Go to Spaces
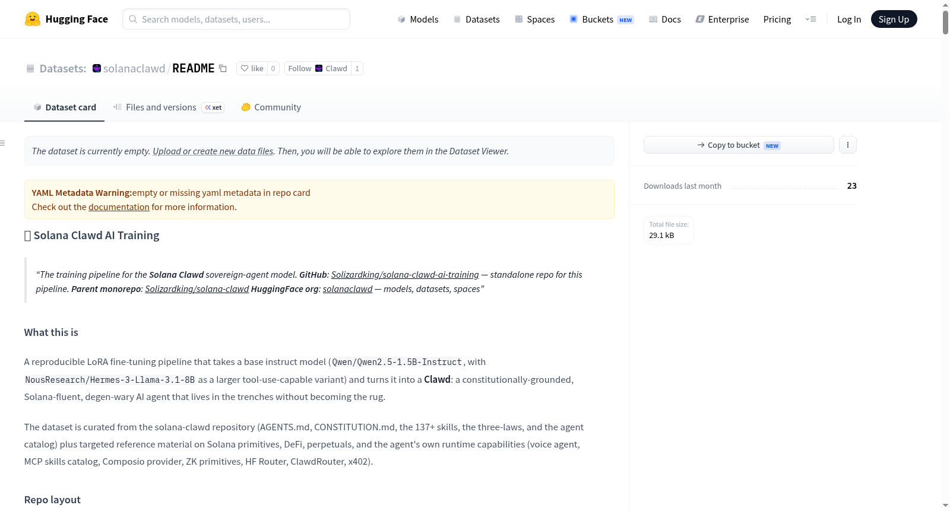The image size is (950, 511). [x=535, y=19]
